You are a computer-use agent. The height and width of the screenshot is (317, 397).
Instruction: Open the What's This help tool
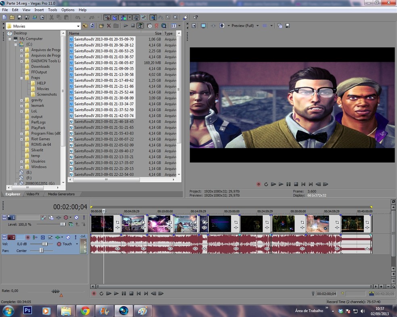[x=196, y=17]
